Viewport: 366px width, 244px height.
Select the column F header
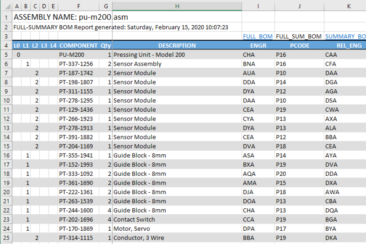(x=79, y=6)
